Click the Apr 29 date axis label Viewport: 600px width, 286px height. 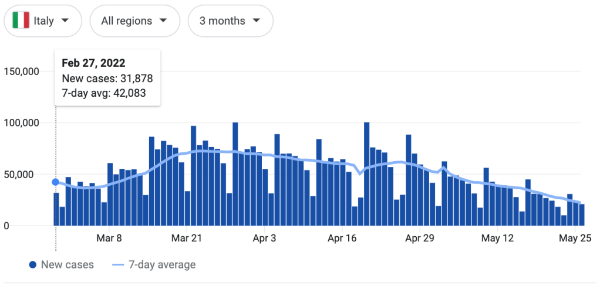coord(420,238)
